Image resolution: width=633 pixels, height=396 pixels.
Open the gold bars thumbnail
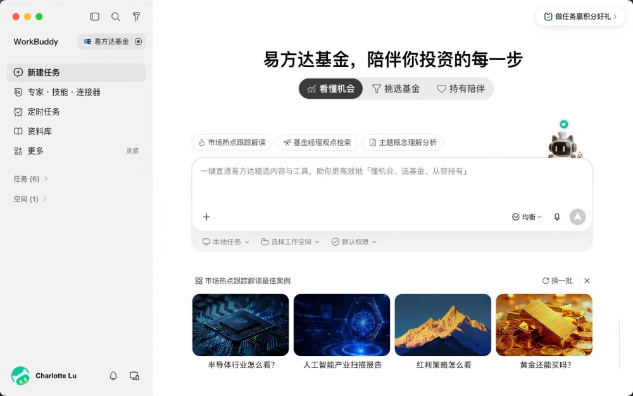pos(544,325)
